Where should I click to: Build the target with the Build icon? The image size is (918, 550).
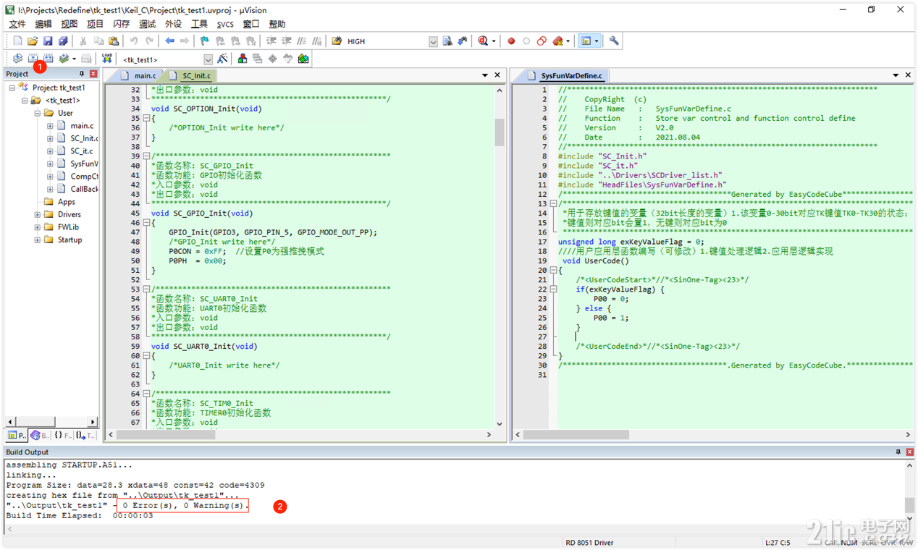click(33, 59)
